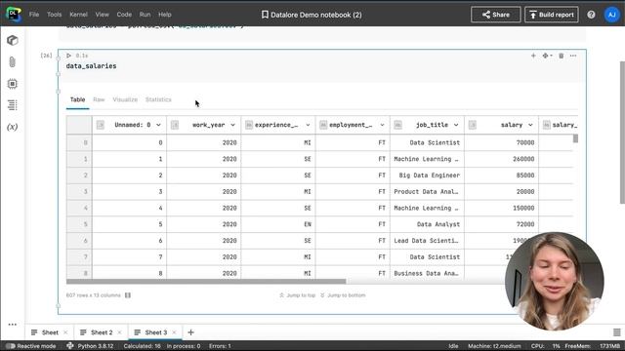Click the Datalore logo icon
This screenshot has height=351, width=625.
(x=14, y=15)
